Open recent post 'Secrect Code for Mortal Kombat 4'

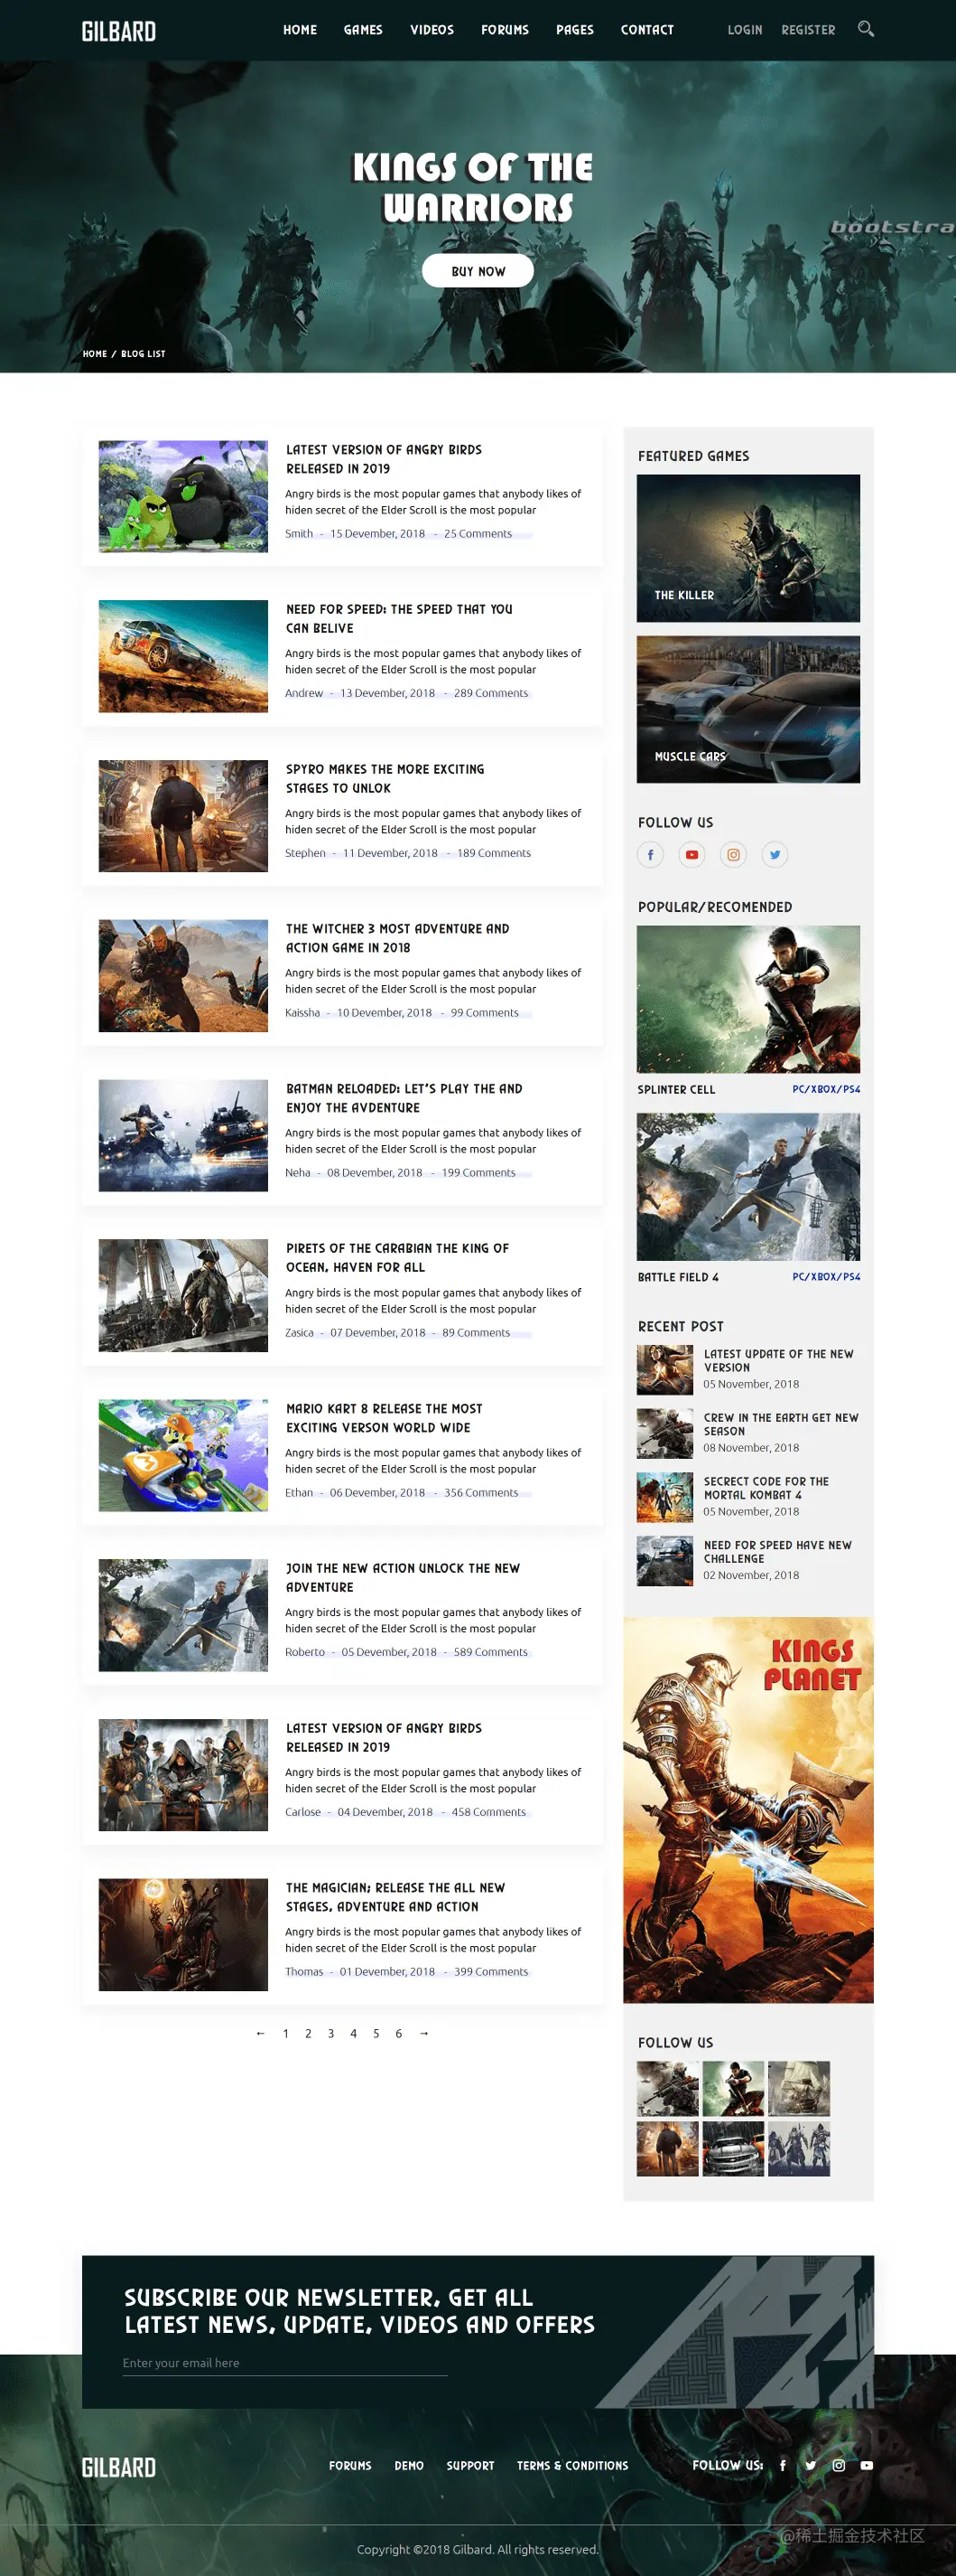pos(766,1488)
